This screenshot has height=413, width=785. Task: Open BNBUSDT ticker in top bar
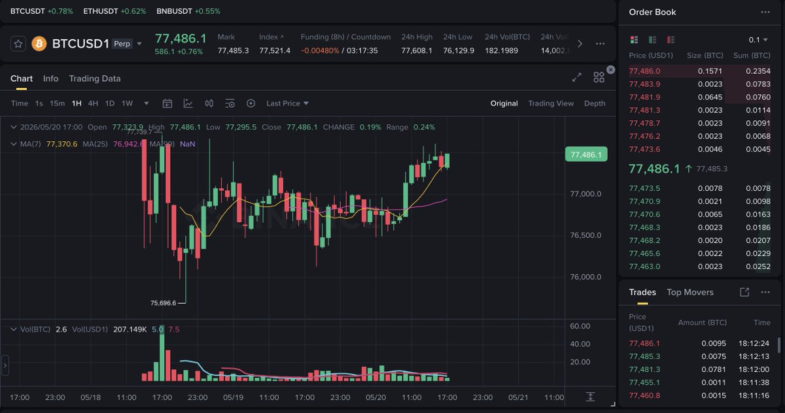pyautogui.click(x=188, y=11)
